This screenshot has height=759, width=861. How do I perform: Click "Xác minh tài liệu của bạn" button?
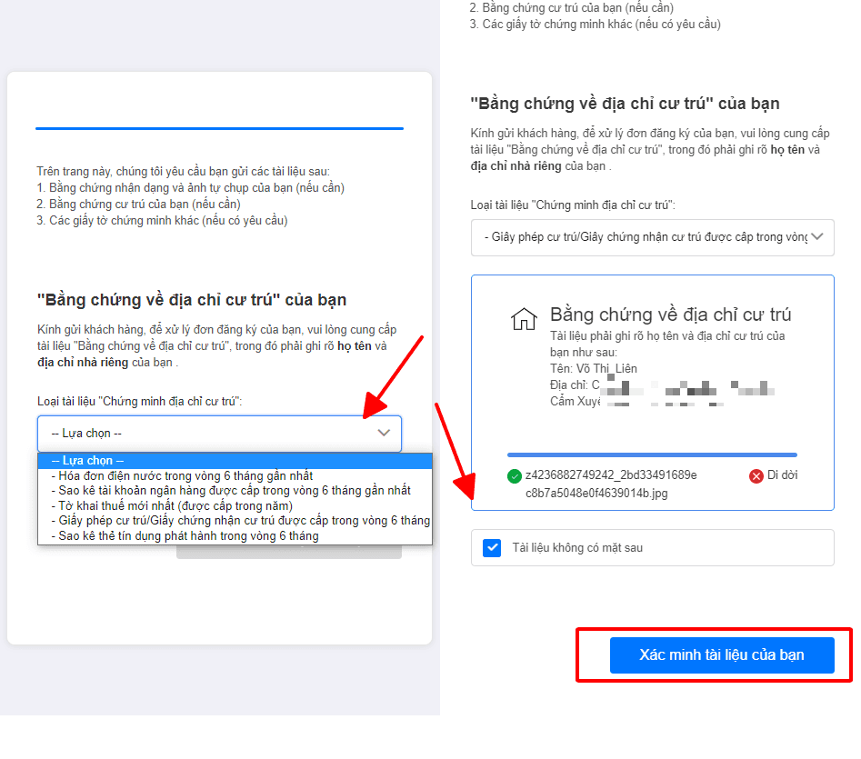(x=722, y=654)
